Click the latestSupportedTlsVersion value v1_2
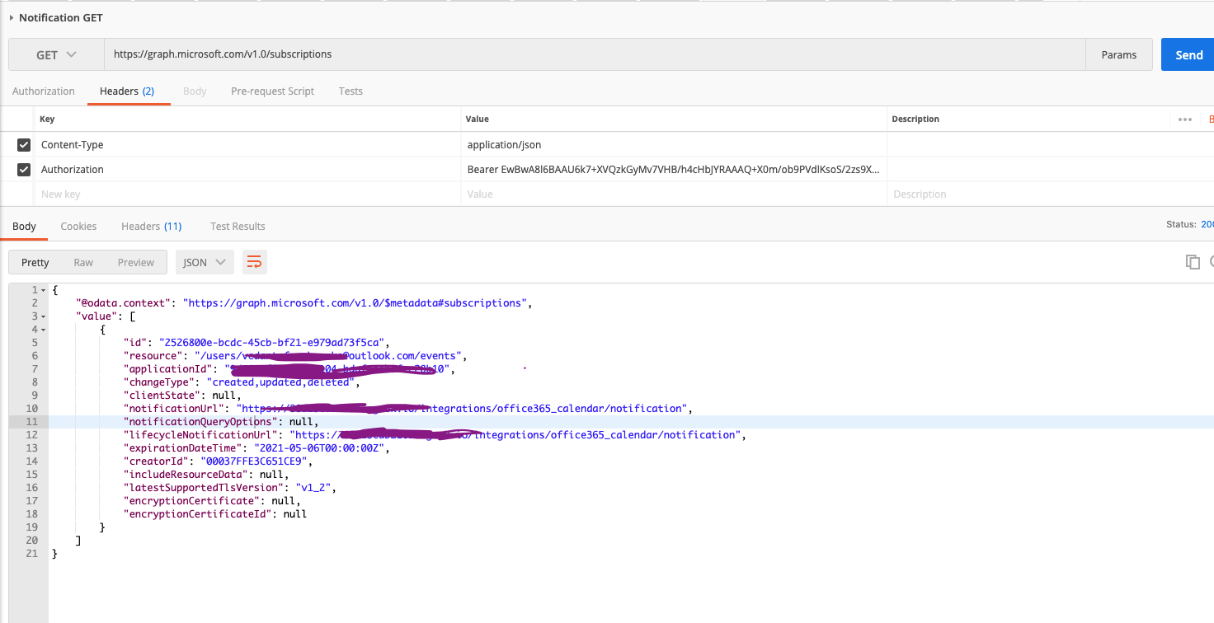1214x623 pixels. 313,488
